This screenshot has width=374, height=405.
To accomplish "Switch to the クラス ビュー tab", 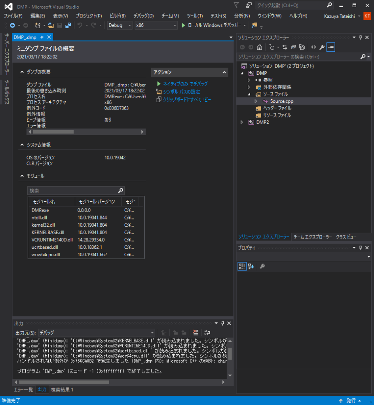I will pyautogui.click(x=346, y=237).
